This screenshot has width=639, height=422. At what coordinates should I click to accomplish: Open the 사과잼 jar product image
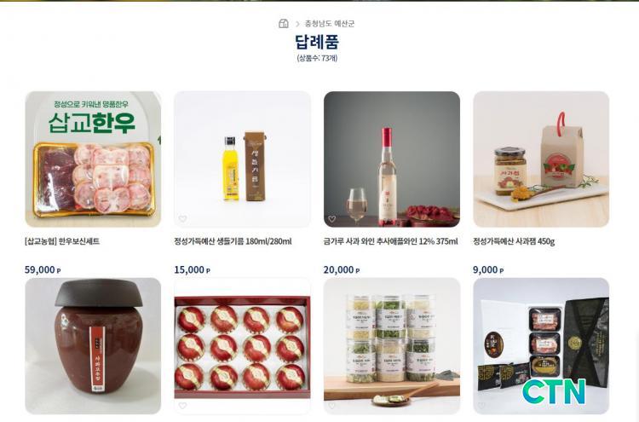pyautogui.click(x=541, y=159)
